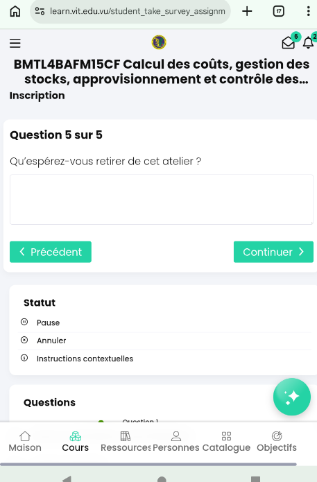This screenshot has width=317, height=482.
Task: Go back with Précédent button
Action: click(x=51, y=252)
